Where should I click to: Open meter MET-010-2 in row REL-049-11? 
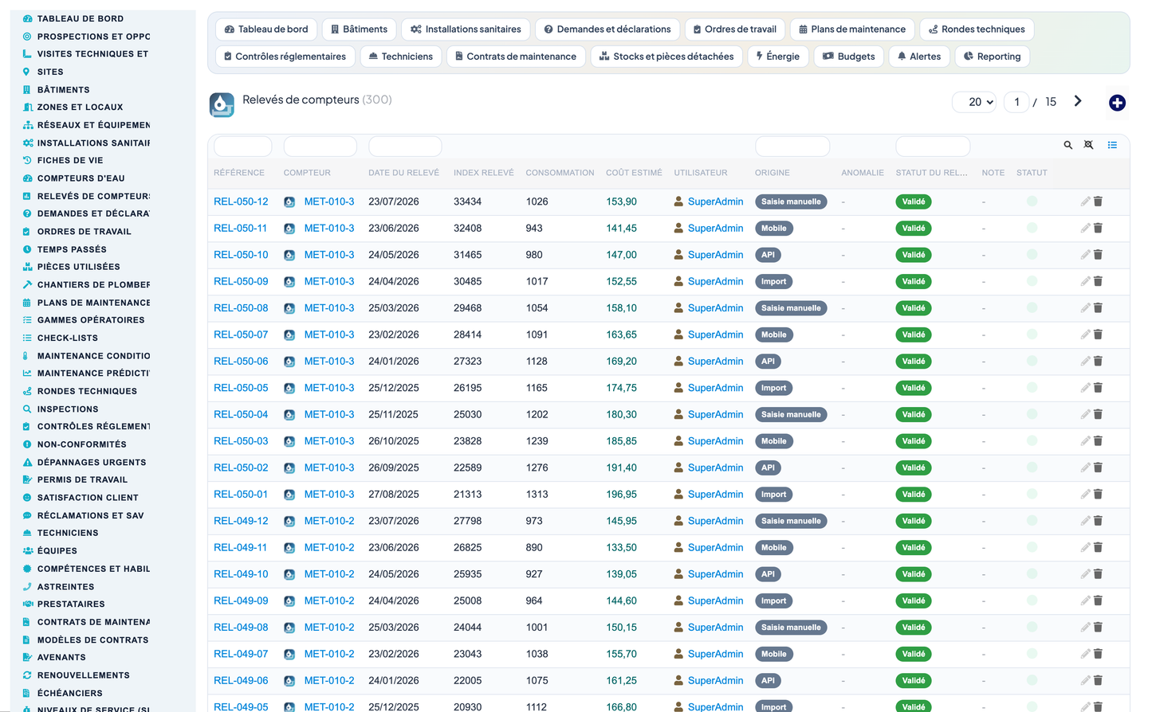[329, 548]
